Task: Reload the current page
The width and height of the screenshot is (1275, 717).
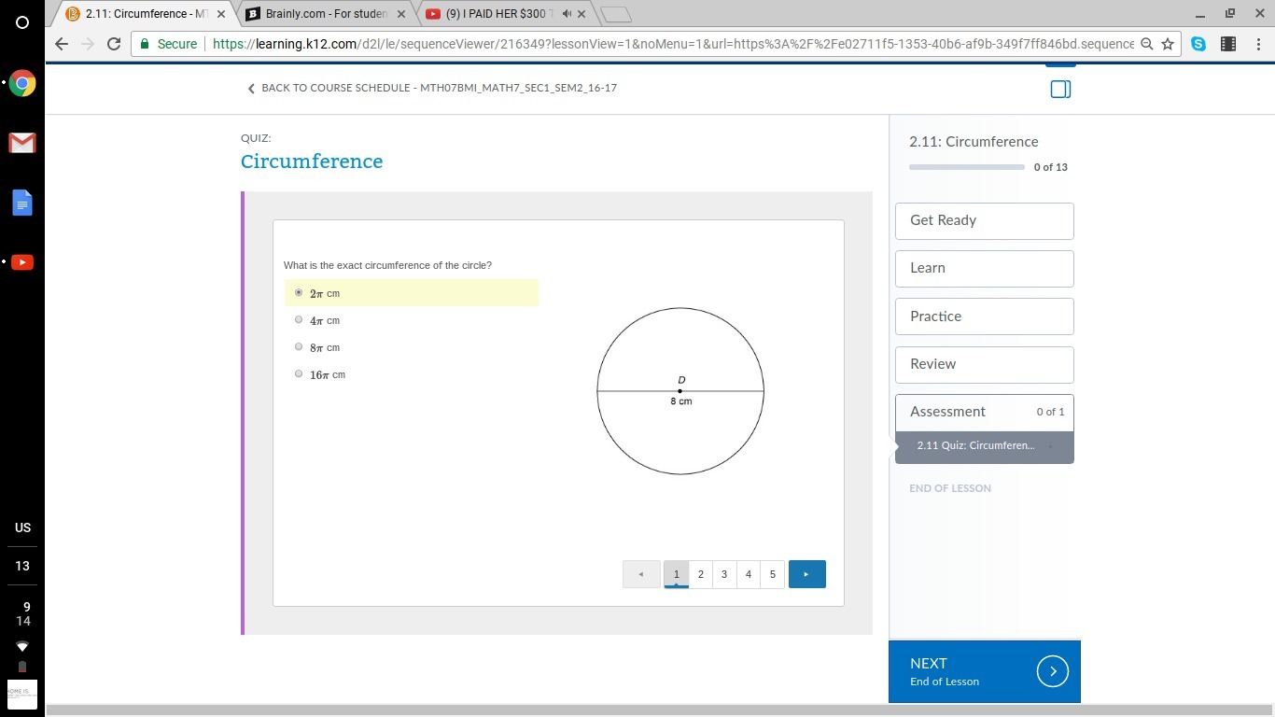Action: coord(114,44)
